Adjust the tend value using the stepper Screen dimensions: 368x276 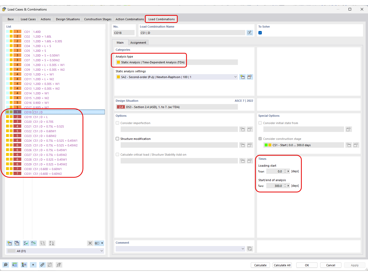285,185
